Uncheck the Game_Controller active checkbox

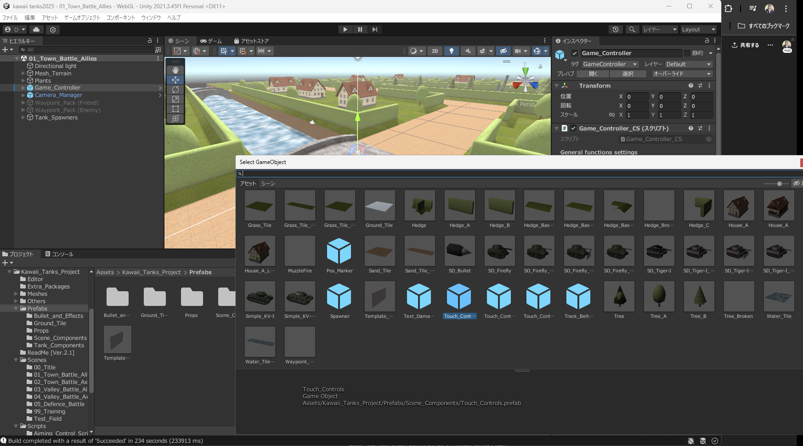point(574,53)
